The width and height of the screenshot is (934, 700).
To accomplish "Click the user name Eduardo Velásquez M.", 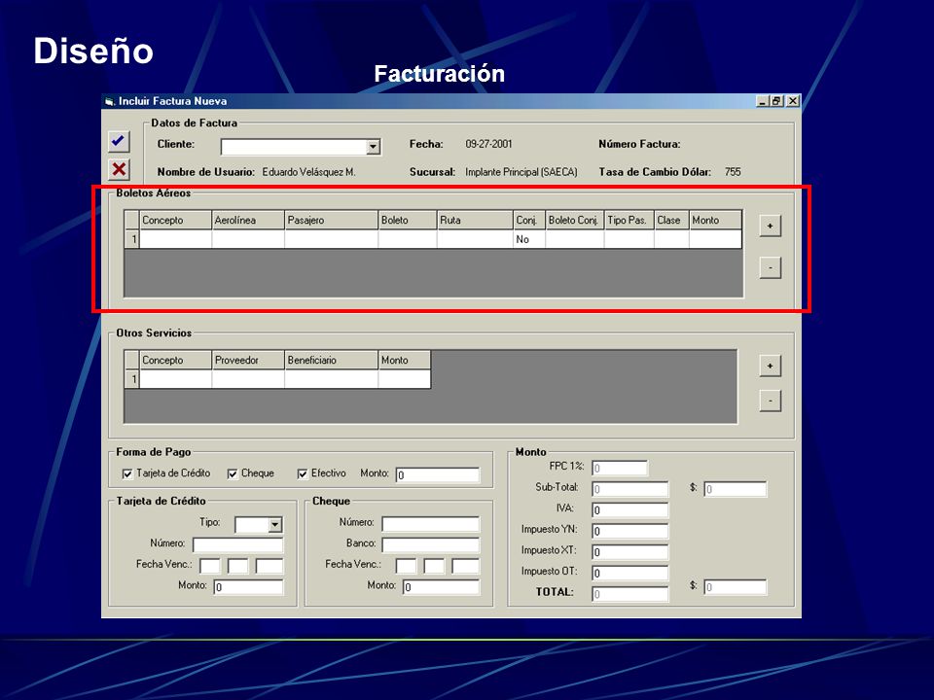I will coord(308,172).
